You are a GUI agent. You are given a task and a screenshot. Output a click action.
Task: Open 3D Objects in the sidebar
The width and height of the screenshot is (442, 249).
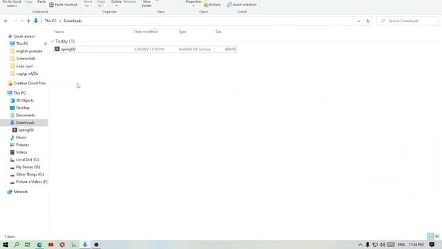[x=25, y=100]
